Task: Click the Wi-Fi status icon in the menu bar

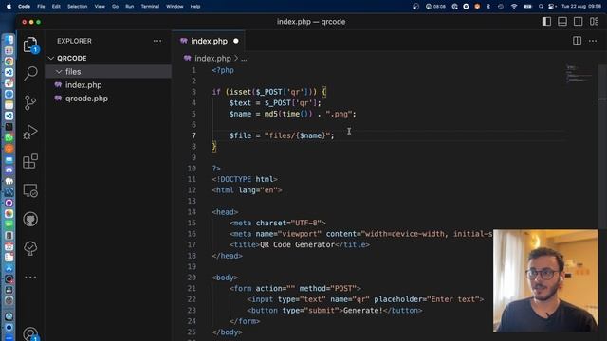Action: (514, 7)
